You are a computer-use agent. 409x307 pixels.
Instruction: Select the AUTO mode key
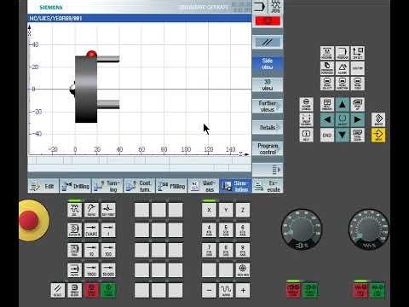pos(75,270)
